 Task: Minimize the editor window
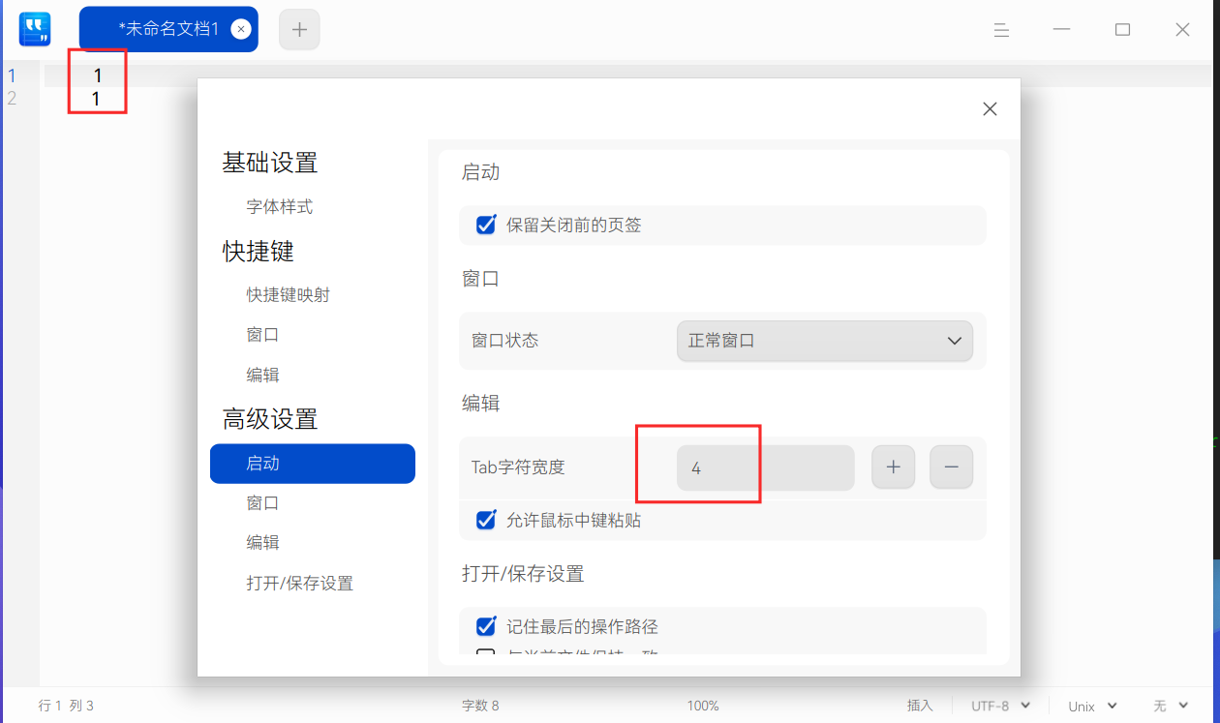(1062, 30)
